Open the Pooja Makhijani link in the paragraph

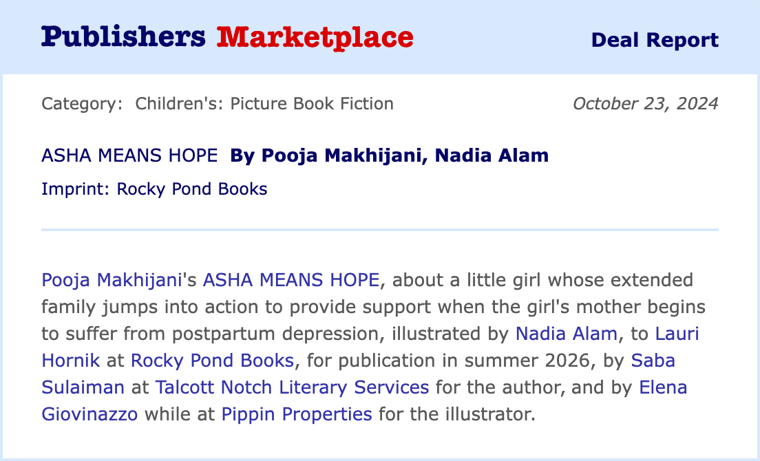click(111, 280)
